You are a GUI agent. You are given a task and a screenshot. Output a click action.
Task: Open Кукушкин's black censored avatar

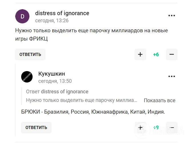[x=27, y=77]
